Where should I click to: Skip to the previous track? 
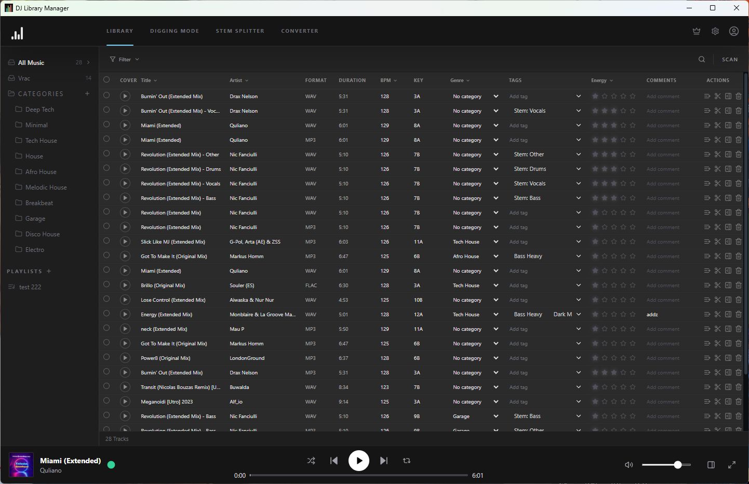(334, 461)
